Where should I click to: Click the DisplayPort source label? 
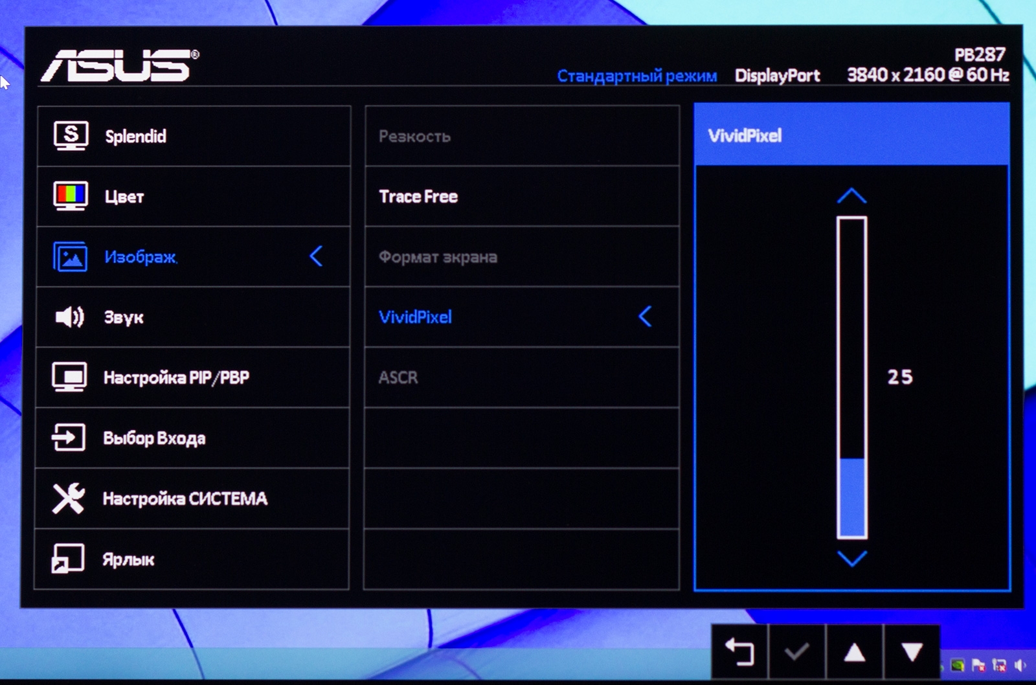(777, 76)
